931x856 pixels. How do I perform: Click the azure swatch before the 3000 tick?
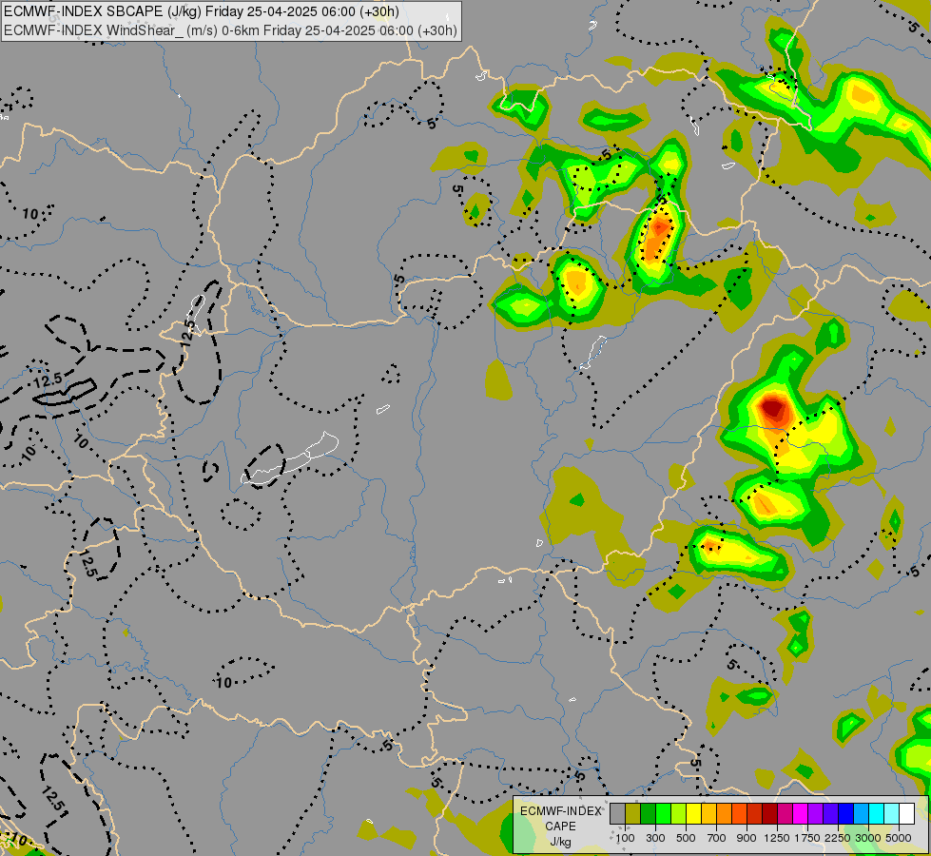pos(862,814)
